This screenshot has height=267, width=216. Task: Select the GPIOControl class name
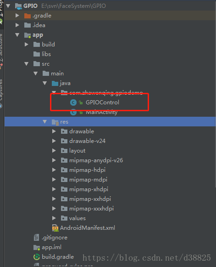(x=102, y=102)
